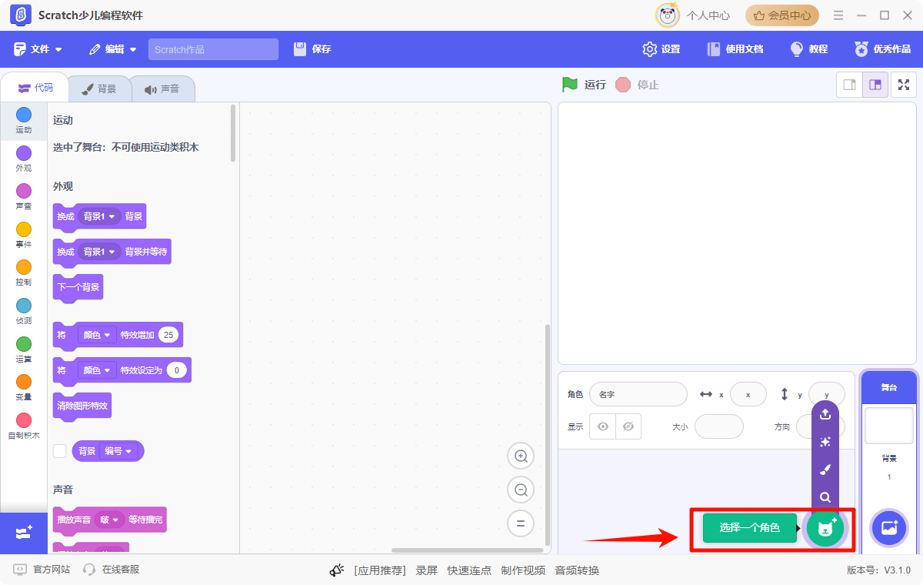Check the 背景 编号 reporter checkbox
The image size is (923, 585).
60,451
